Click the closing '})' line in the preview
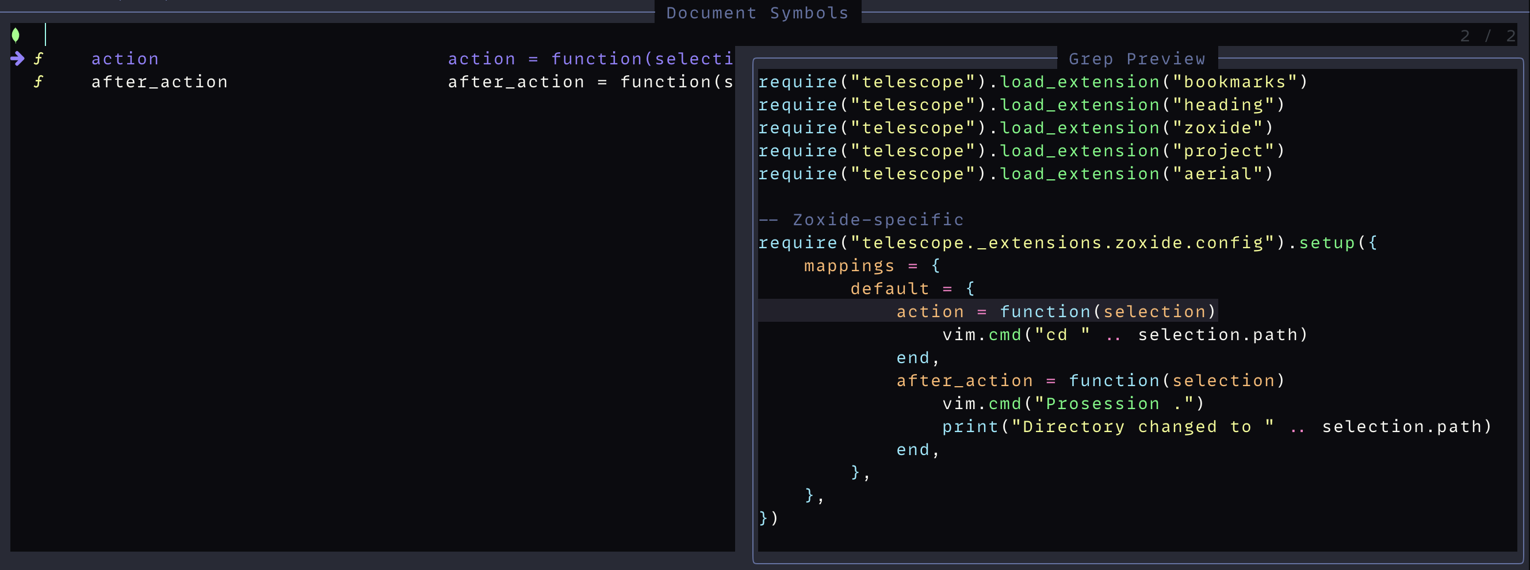1530x570 pixels. pos(768,518)
